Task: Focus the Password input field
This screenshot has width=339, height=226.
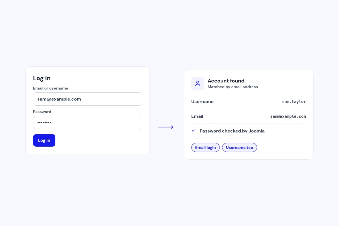Action: (88, 123)
